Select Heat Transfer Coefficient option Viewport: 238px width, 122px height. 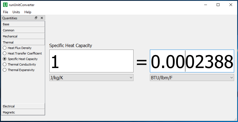pyautogui.click(x=22, y=53)
